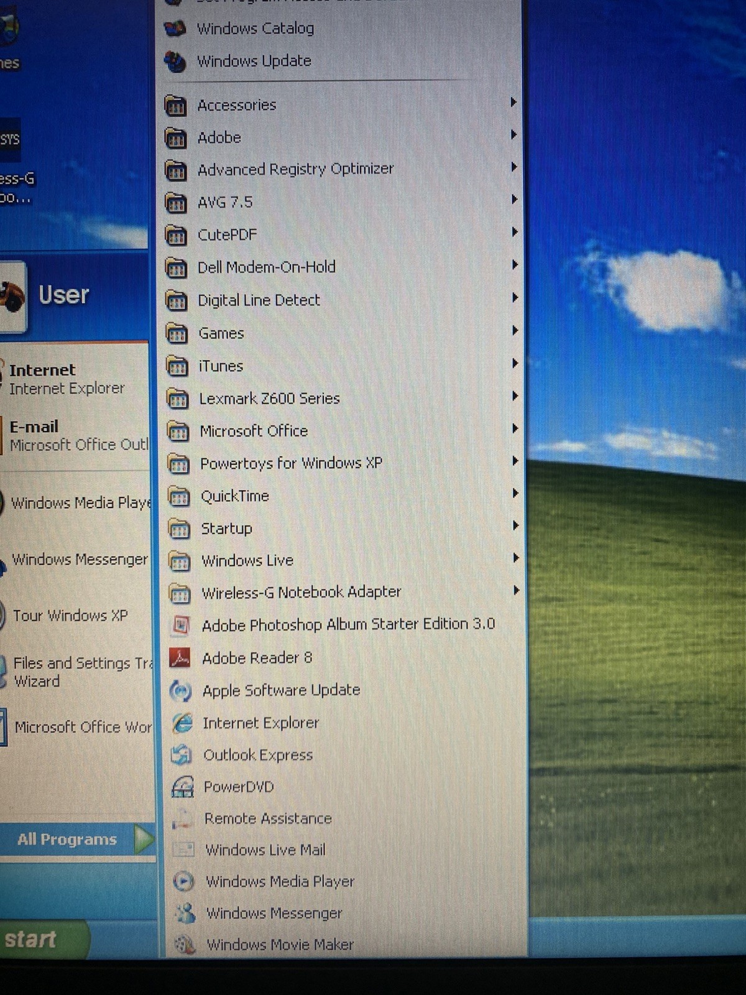Click the Windows Media Player icon in programs list

point(183,882)
